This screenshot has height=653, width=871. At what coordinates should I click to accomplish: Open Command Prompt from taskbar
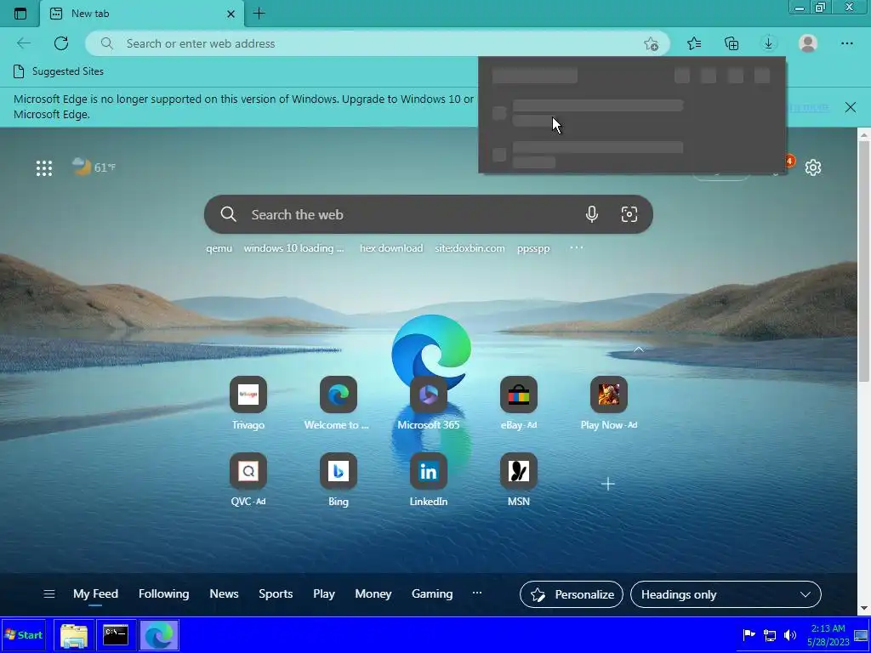pyautogui.click(x=116, y=636)
